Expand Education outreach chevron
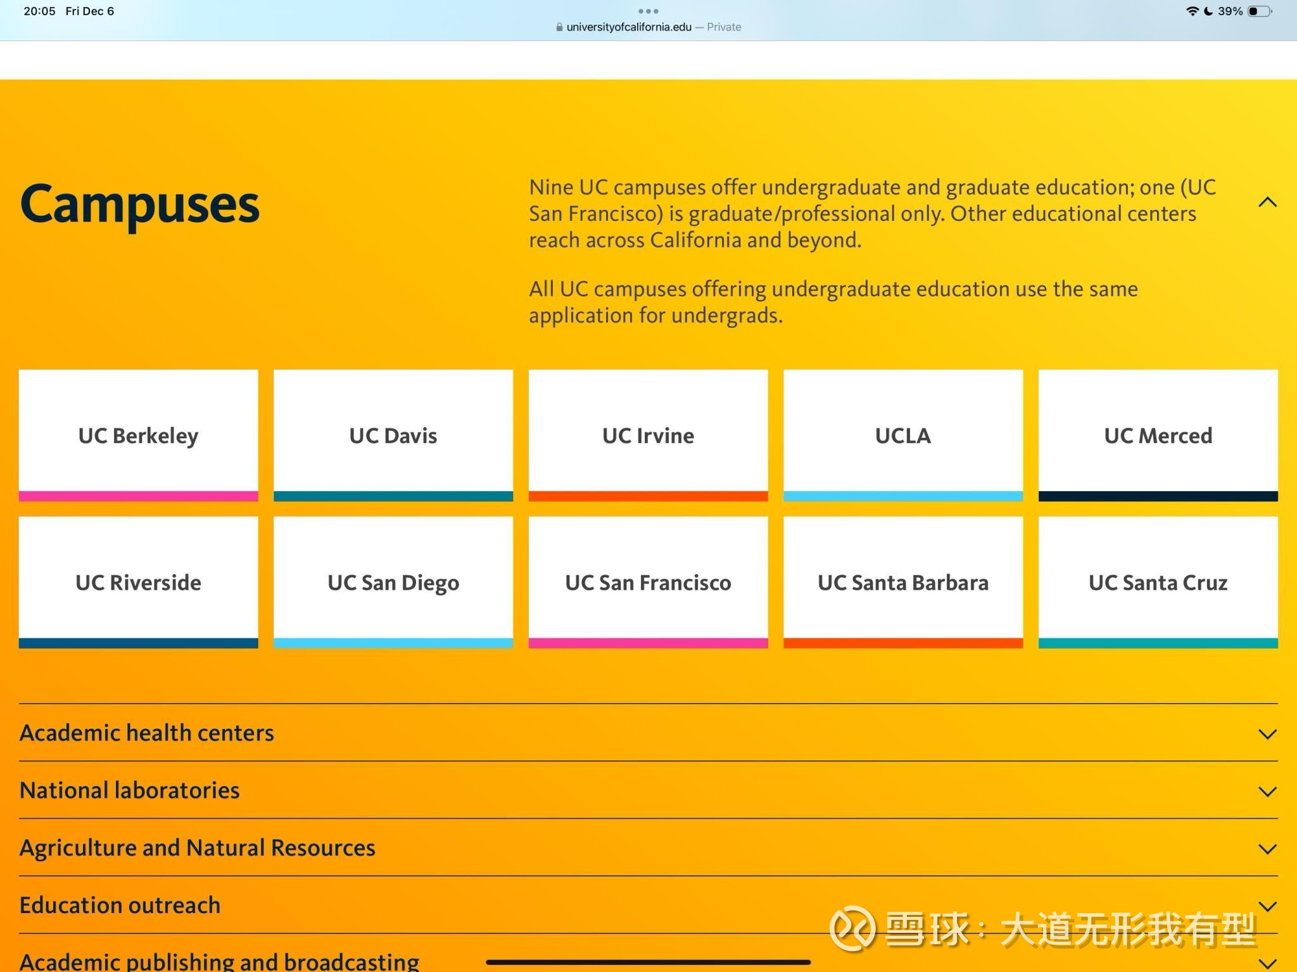This screenshot has width=1297, height=972. pos(1267,906)
